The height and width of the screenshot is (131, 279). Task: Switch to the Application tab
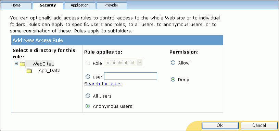[x=79, y=5]
